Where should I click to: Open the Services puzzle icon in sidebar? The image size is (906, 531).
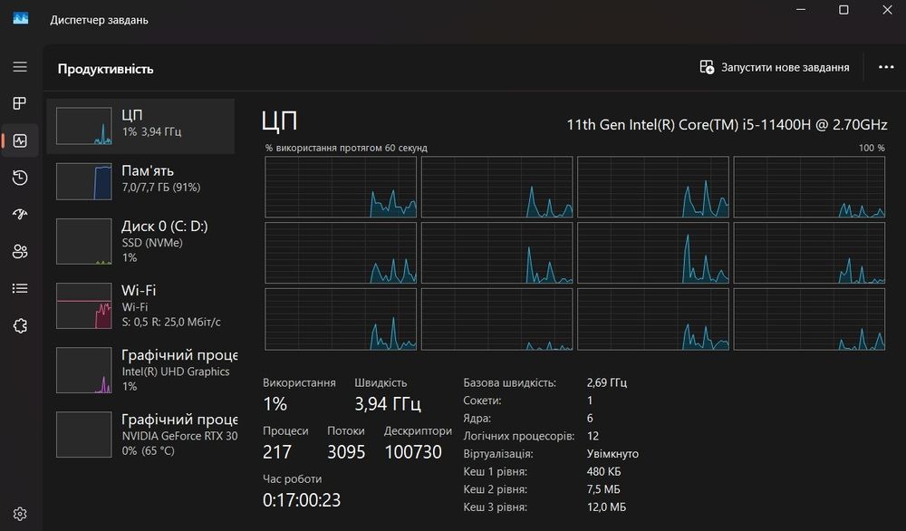point(20,325)
